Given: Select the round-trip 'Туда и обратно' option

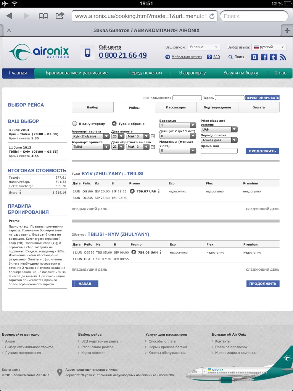Looking at the screenshot, I should coord(114,124).
